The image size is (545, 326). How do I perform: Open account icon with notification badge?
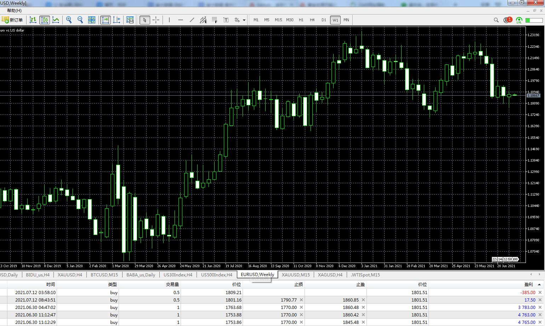click(x=507, y=20)
